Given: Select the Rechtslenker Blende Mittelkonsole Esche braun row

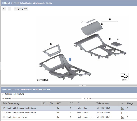Looking at the screenshot, I should tap(69, 113).
